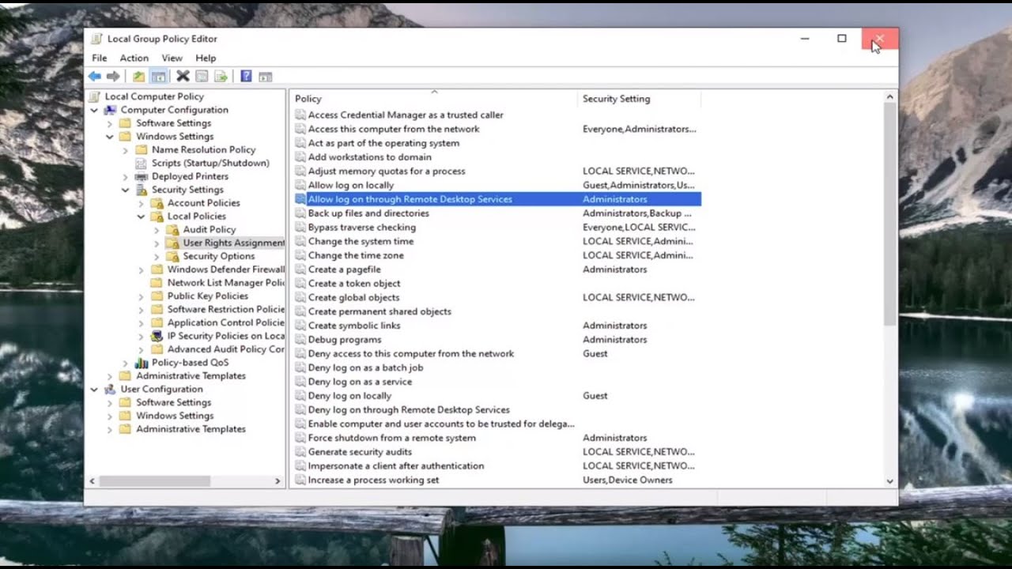The height and width of the screenshot is (569, 1012).
Task: Select Local Computer Policy root node
Action: tap(154, 96)
